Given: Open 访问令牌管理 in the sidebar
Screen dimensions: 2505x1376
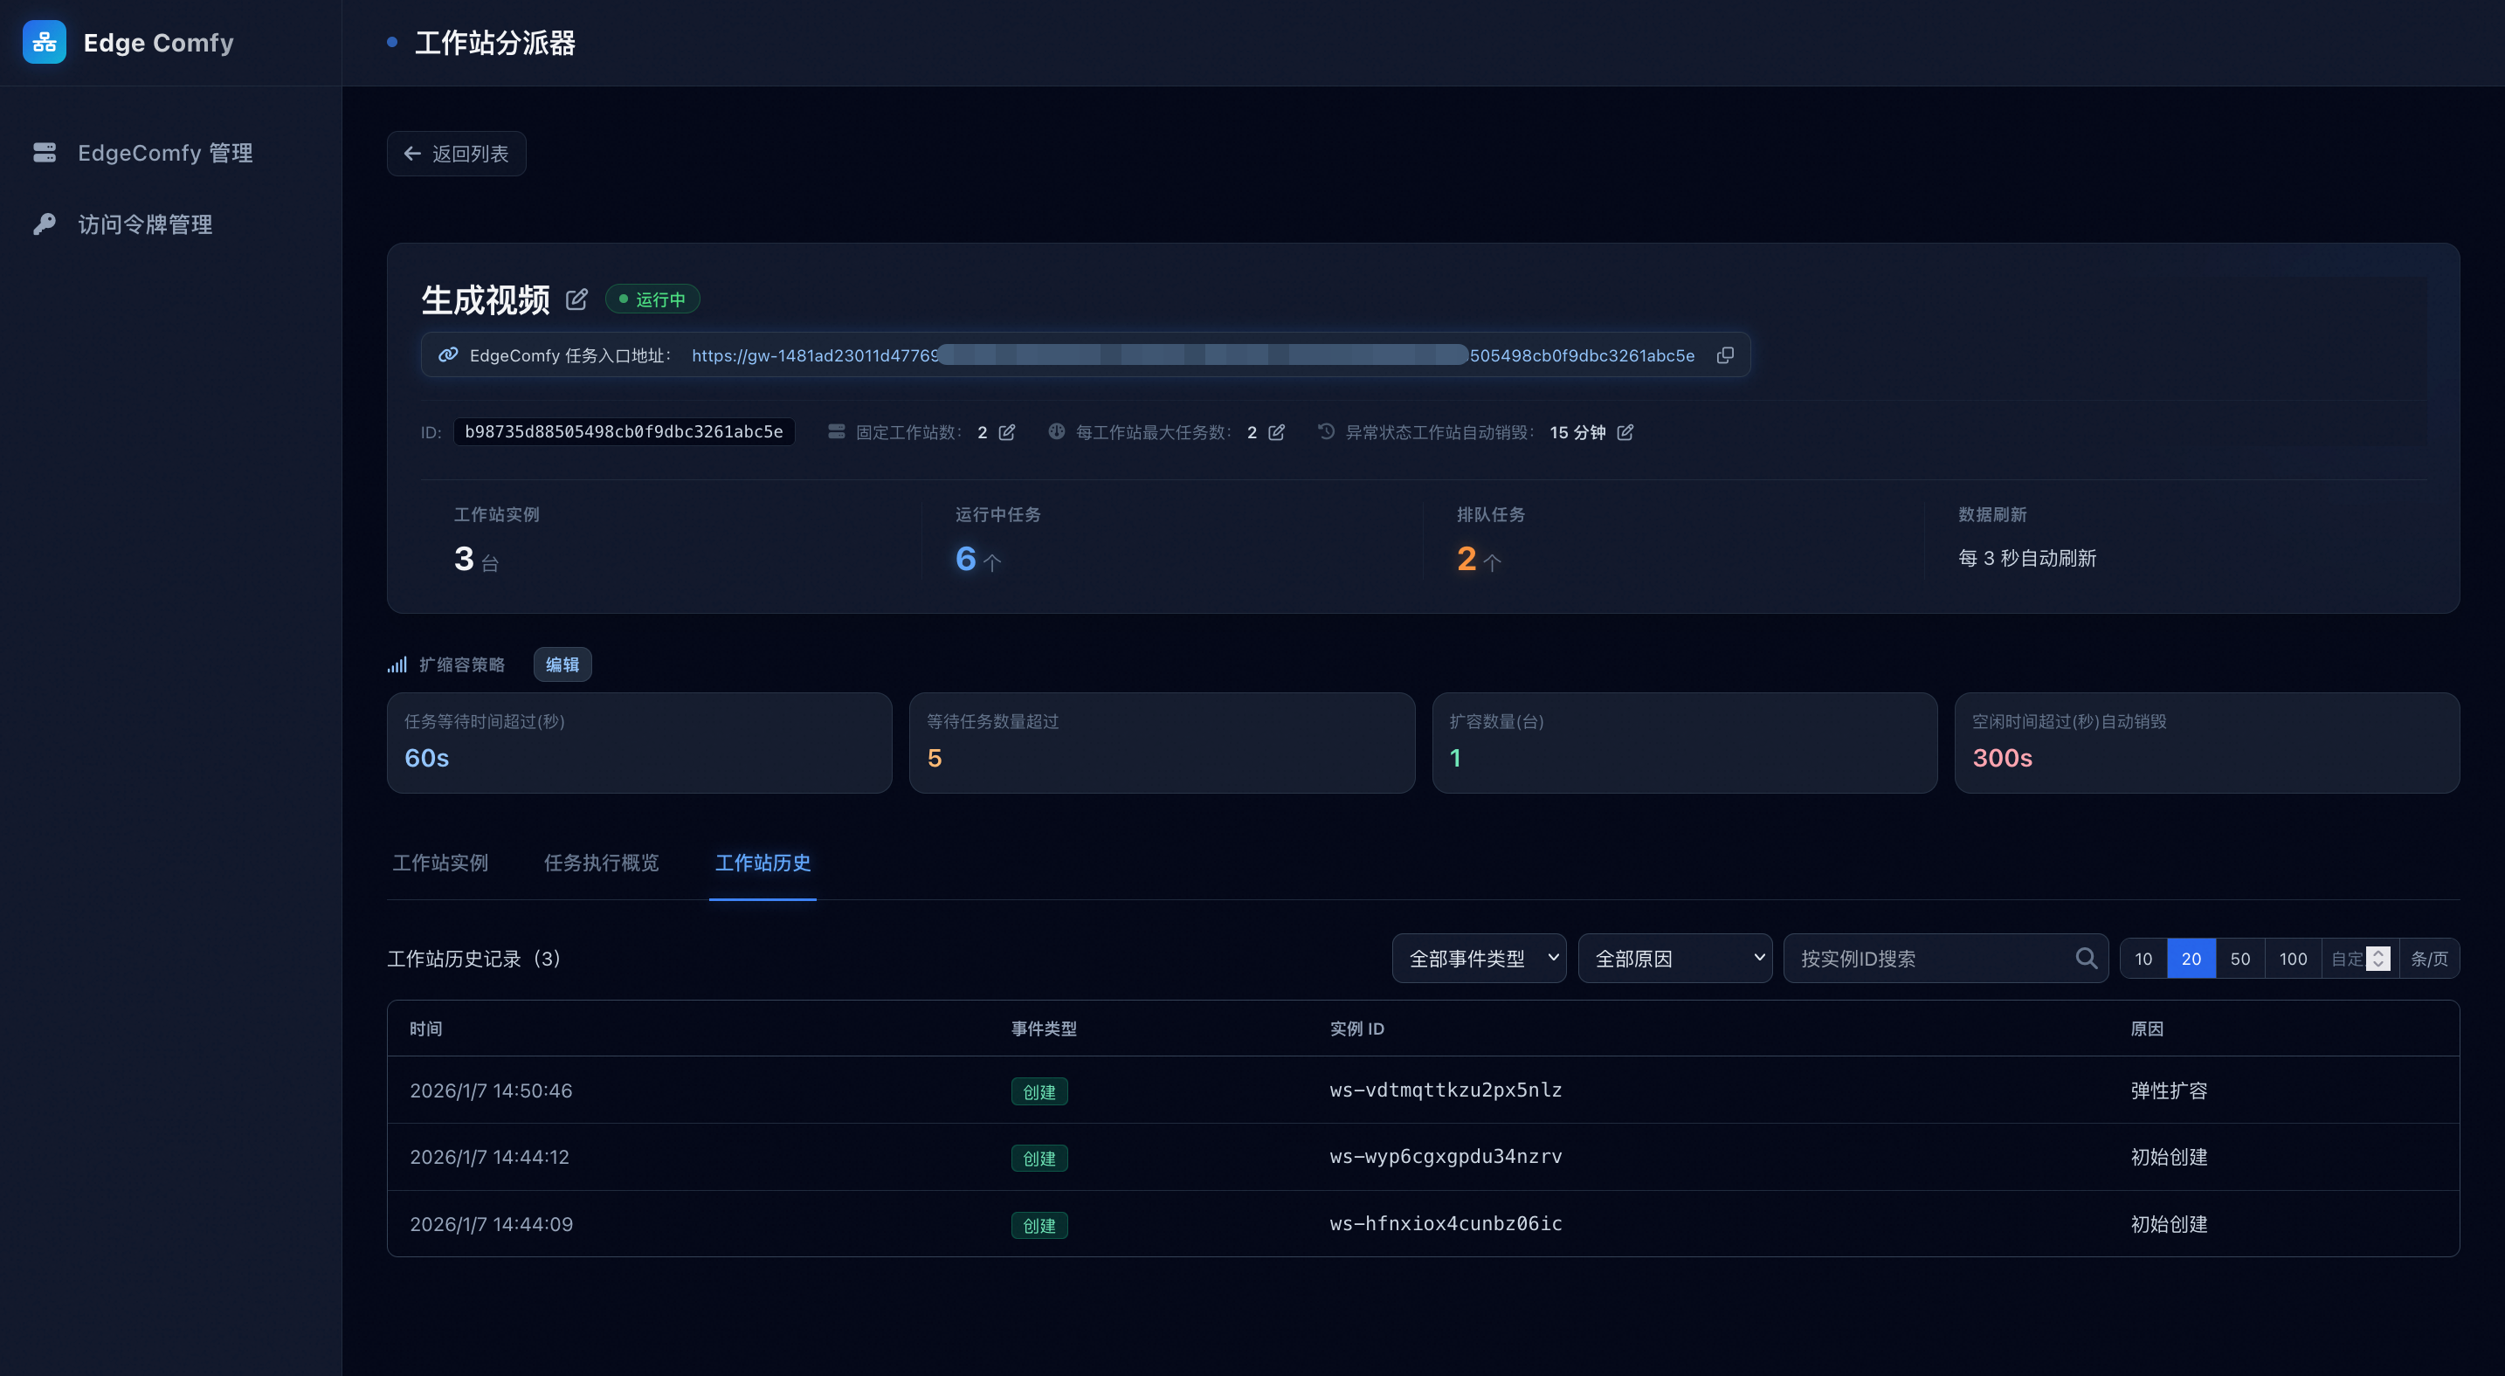Looking at the screenshot, I should [x=145, y=224].
